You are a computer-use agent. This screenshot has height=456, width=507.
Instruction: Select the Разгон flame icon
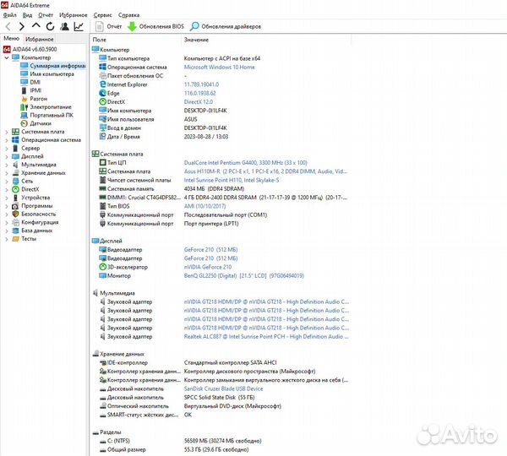pos(24,99)
